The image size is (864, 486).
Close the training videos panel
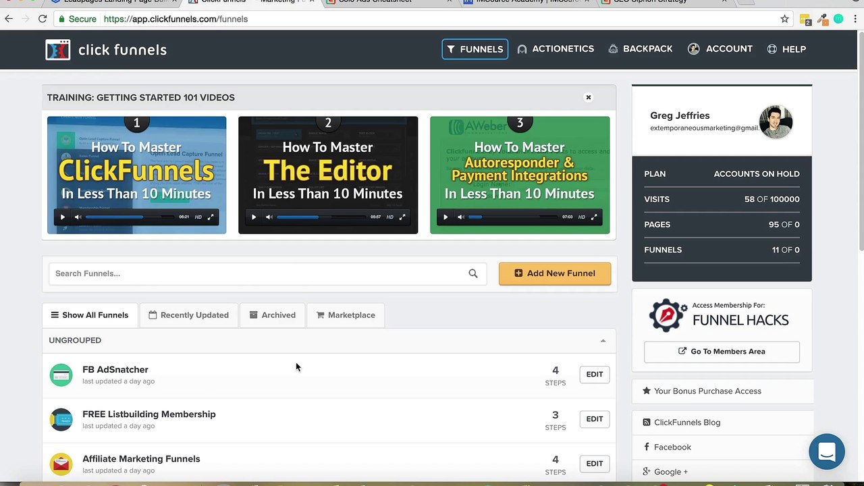pyautogui.click(x=589, y=97)
